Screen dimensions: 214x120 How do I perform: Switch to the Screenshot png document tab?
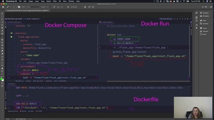(28, 10)
